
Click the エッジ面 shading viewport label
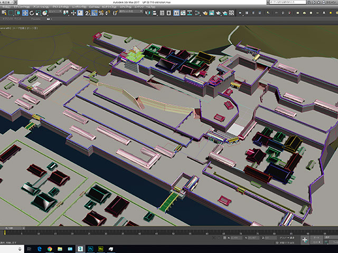click(31, 27)
